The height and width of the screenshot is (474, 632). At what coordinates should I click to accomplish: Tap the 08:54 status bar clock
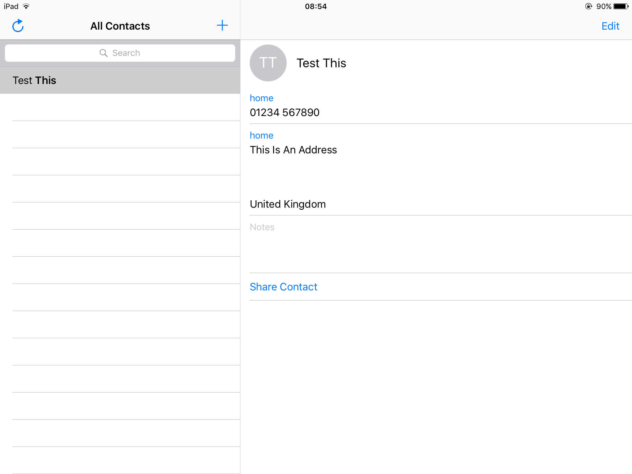pyautogui.click(x=316, y=6)
